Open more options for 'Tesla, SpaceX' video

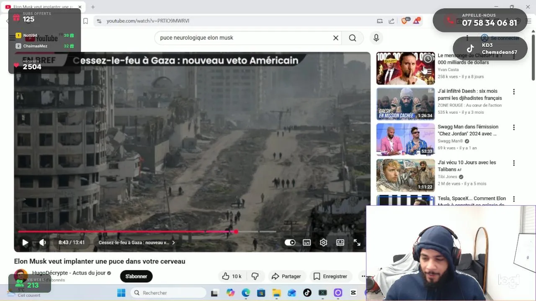point(514,199)
